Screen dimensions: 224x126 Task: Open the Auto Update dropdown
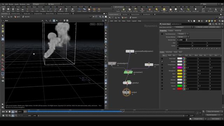point(216,119)
